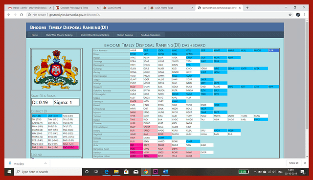
Task: Open the Home menu item
Action: coord(35,35)
